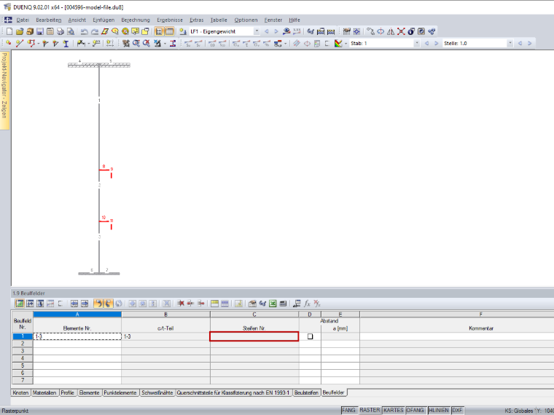This screenshot has width=554, height=415.
Task: Click the red parallelogram selection icon
Action: pos(104,31)
